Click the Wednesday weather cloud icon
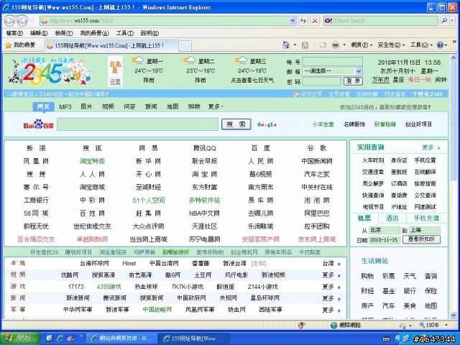 click(x=241, y=60)
